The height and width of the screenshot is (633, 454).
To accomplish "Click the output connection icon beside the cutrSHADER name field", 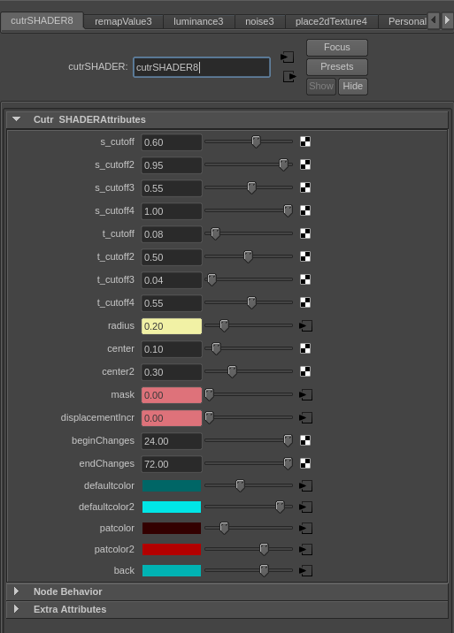I will (289, 76).
